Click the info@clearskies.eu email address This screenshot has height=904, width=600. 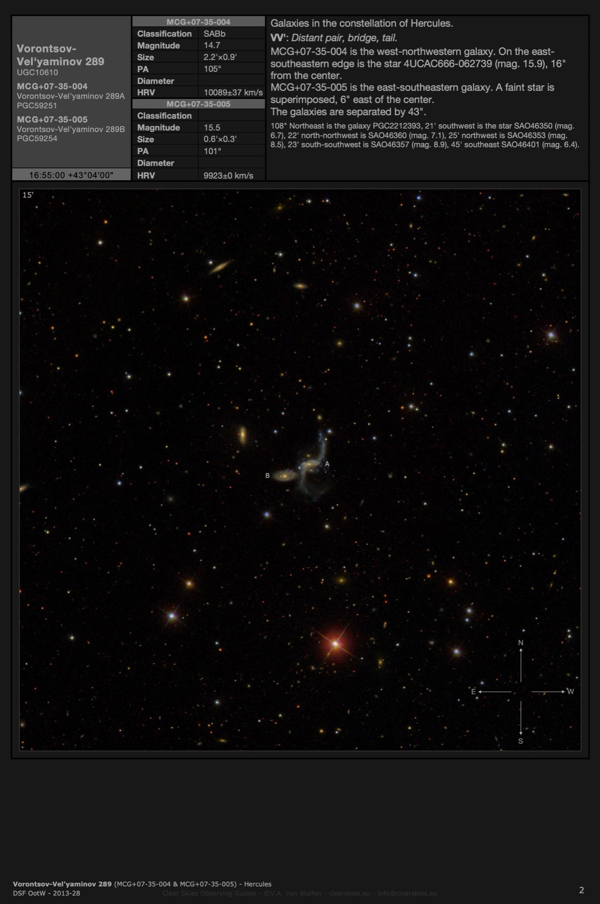point(407,893)
